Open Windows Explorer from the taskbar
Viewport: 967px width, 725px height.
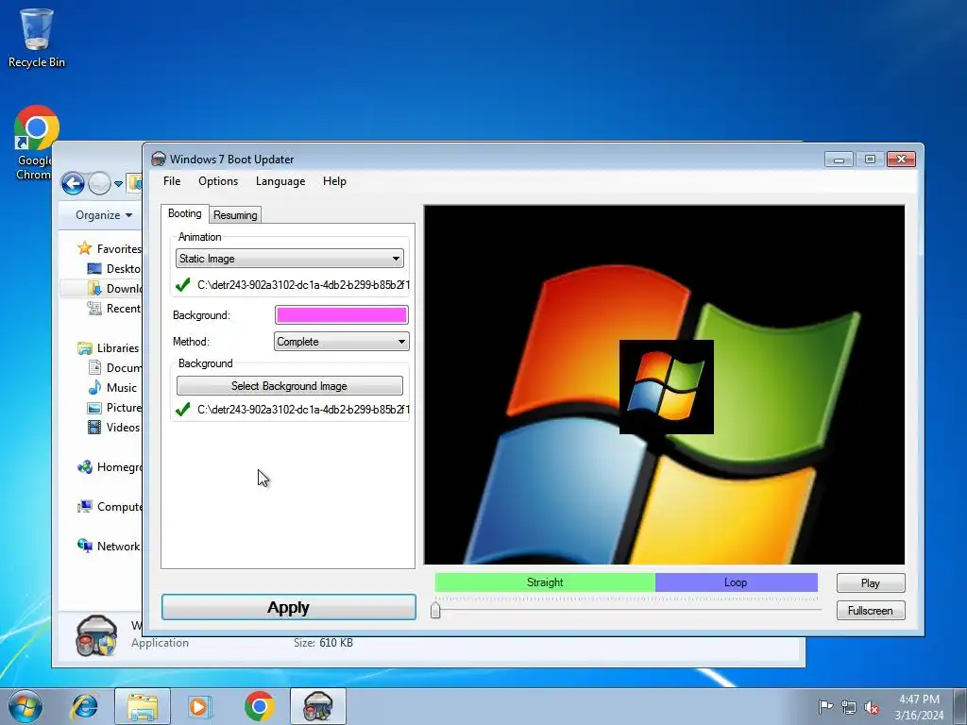pos(143,706)
